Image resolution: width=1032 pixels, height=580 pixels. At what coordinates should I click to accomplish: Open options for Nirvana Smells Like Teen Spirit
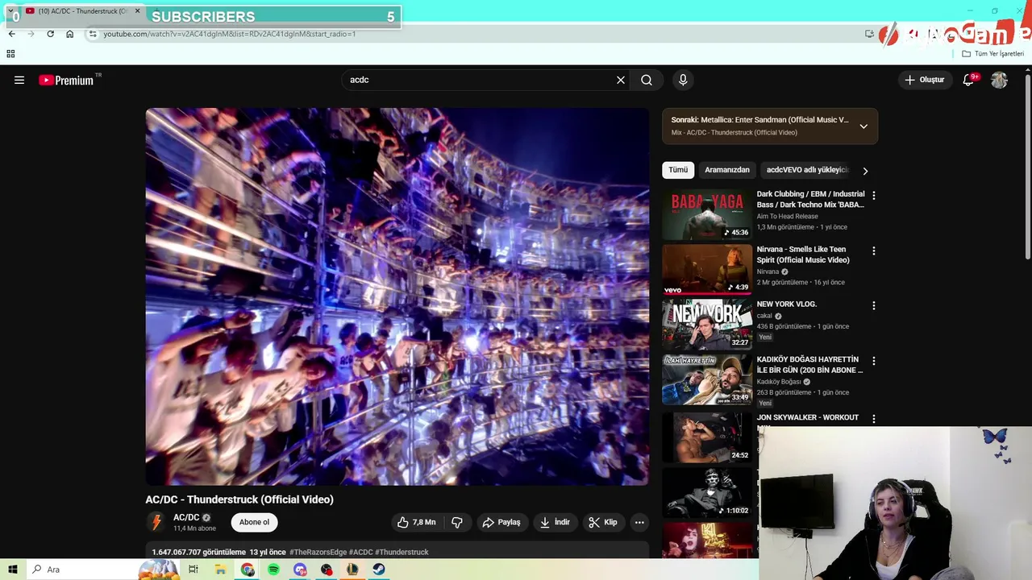pyautogui.click(x=873, y=251)
